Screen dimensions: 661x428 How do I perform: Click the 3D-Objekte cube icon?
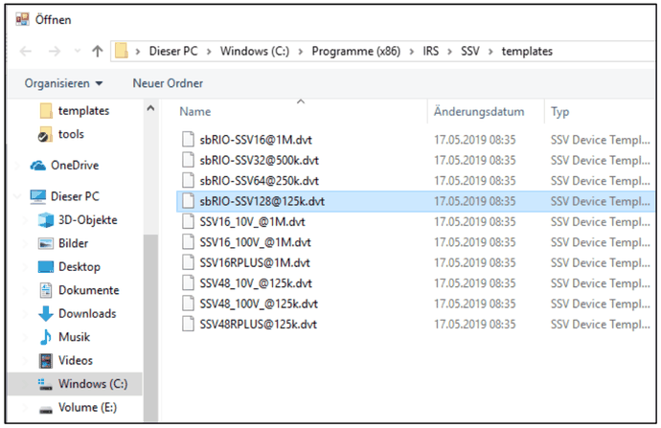[46, 220]
